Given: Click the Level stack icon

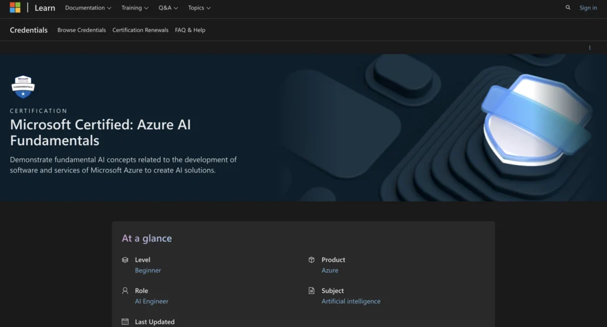Looking at the screenshot, I should click(x=125, y=259).
